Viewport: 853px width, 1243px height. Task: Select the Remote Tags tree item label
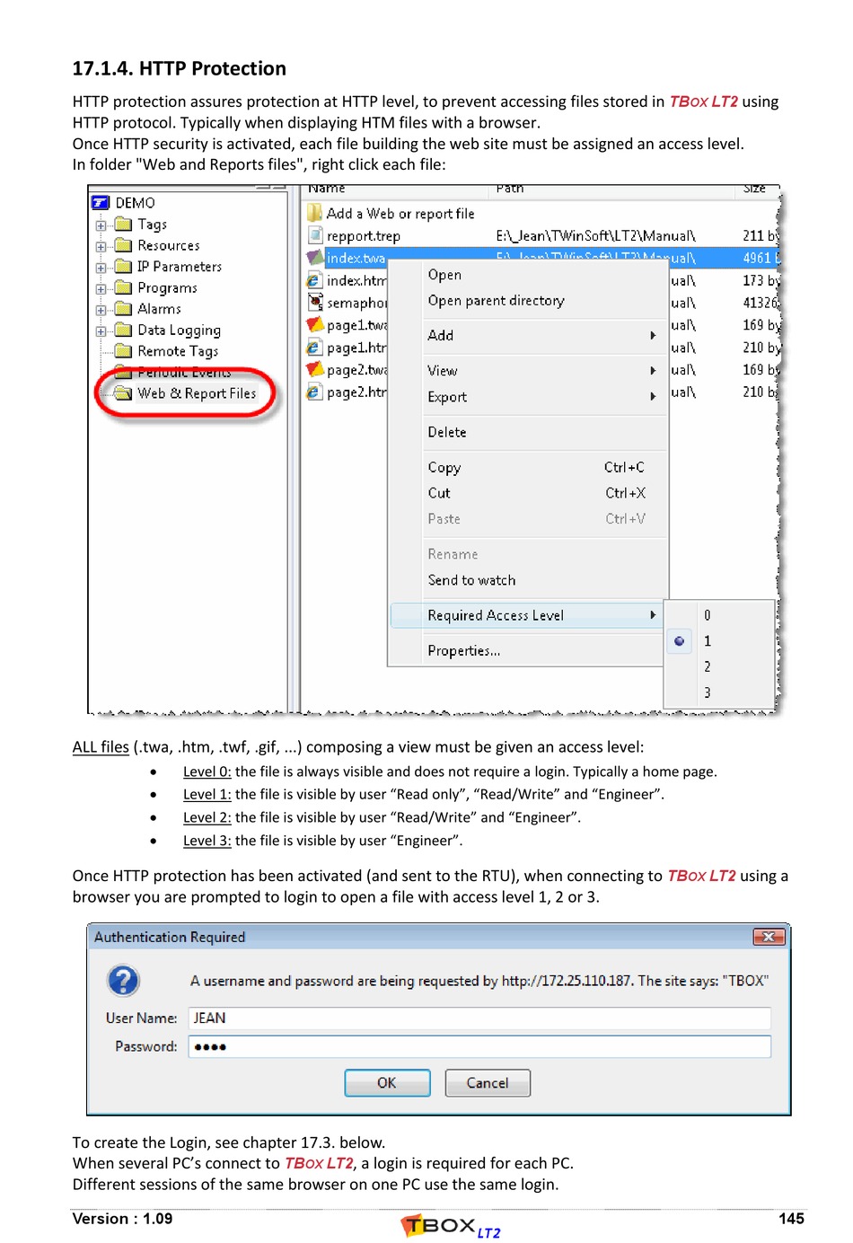(178, 351)
